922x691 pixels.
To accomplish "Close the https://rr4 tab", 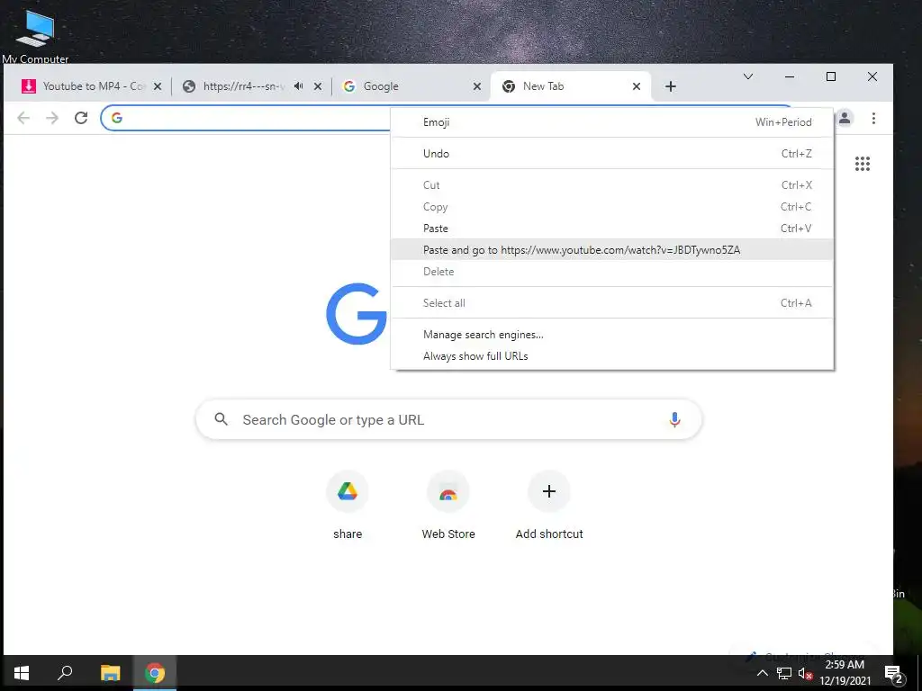I will [x=318, y=86].
